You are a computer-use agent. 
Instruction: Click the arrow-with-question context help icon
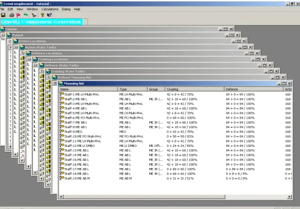tap(49, 15)
